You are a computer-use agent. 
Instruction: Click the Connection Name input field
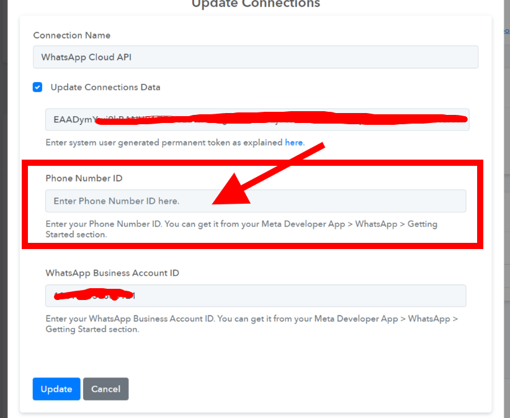pyautogui.click(x=256, y=57)
